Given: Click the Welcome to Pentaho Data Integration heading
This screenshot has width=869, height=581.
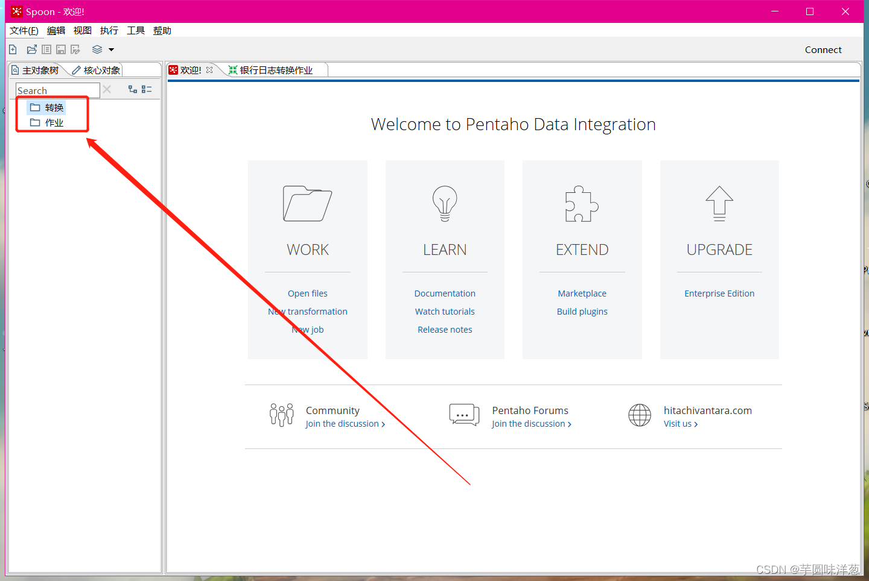Looking at the screenshot, I should (513, 124).
